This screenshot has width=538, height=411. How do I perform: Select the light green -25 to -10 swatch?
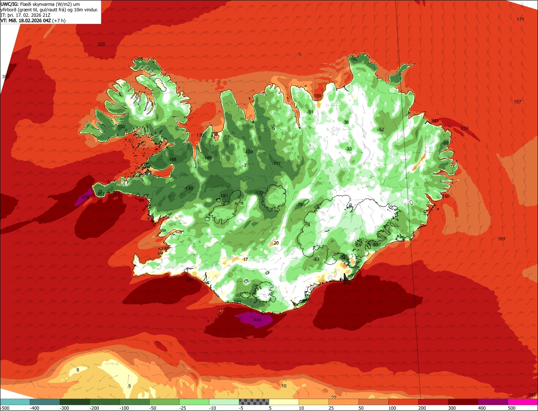[194, 402]
